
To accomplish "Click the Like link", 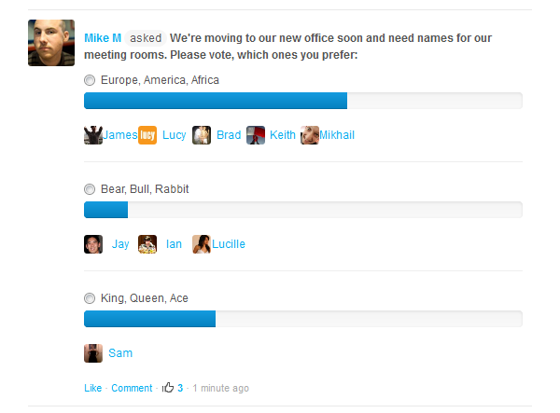I will click(92, 388).
